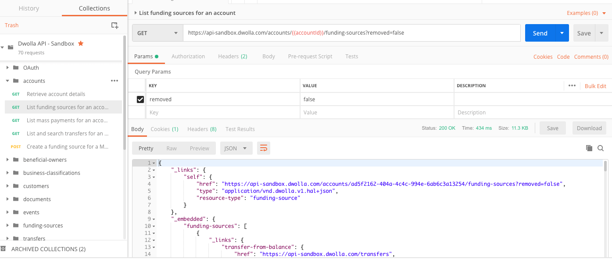This screenshot has height=259, width=612.
Task: Click the copy response to clipboard icon
Action: (x=589, y=148)
